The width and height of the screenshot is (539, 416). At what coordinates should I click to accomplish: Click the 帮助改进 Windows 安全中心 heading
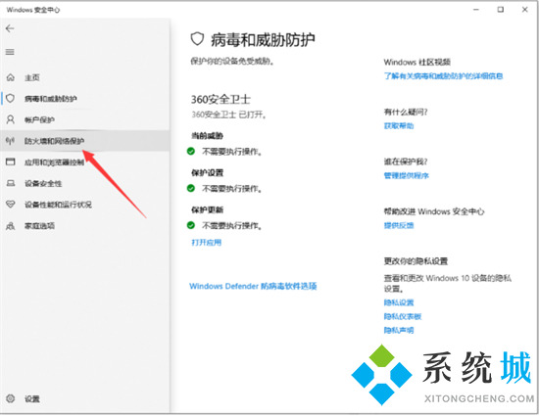(434, 211)
